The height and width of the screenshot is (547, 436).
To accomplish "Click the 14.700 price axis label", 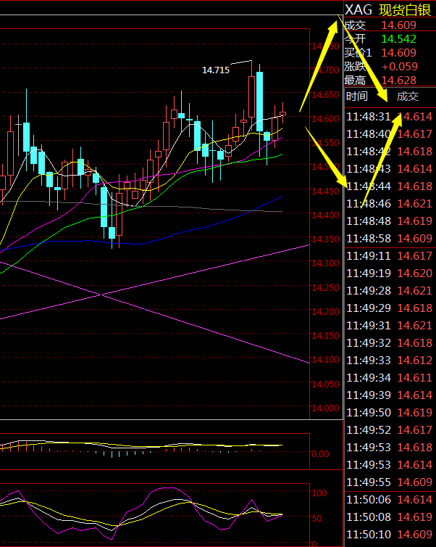I will coord(325,70).
